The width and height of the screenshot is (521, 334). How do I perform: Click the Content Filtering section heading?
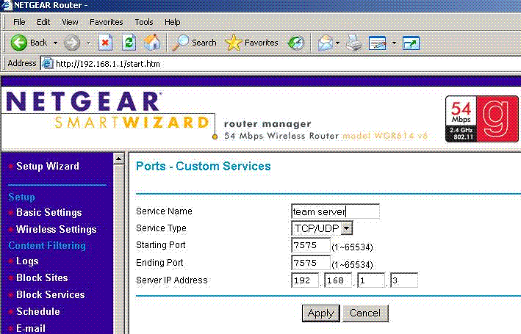47,245
